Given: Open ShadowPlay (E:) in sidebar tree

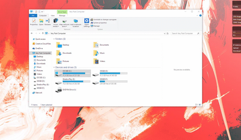Looking at the screenshot, I should [41, 85].
